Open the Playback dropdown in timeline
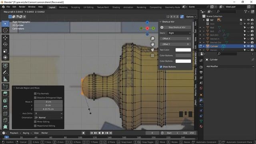Screen dimensions: 256x144 pos(15,133)
